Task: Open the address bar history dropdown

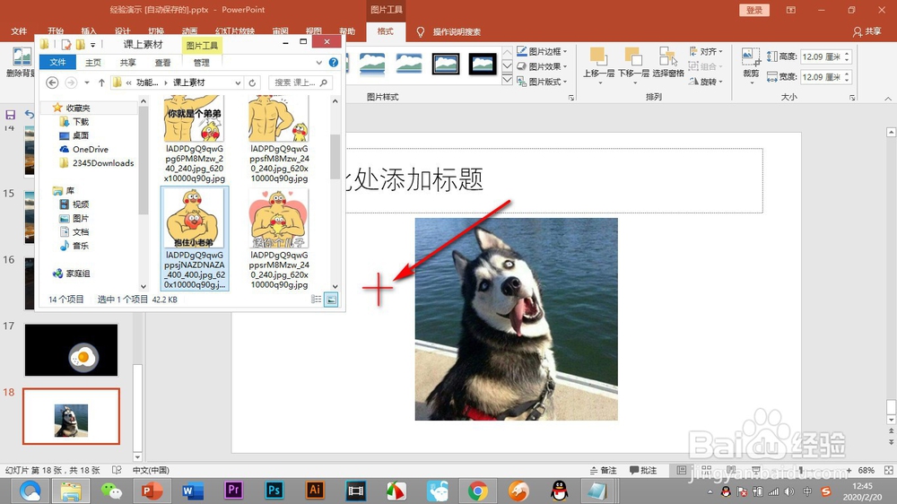Action: pos(238,83)
